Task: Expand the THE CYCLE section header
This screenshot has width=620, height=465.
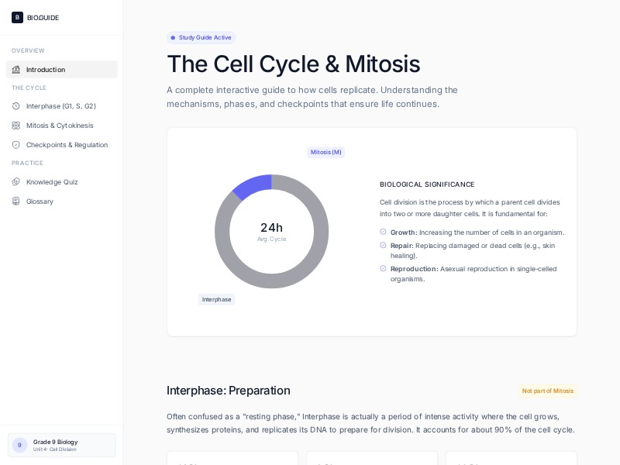Action: pyautogui.click(x=29, y=88)
